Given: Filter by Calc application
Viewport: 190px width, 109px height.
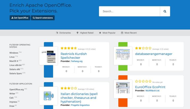Looking at the screenshot, I should (x=11, y=98).
